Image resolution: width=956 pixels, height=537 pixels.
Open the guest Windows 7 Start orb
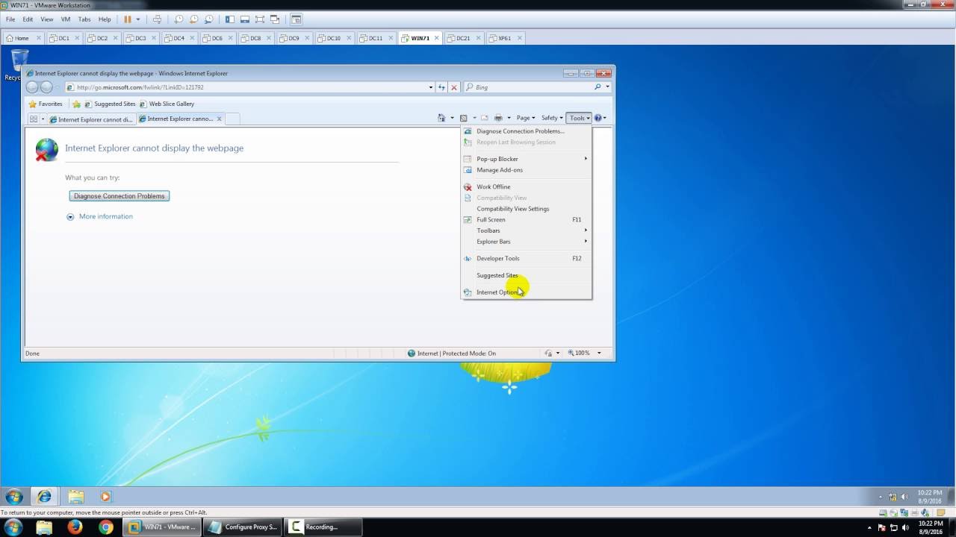(x=14, y=497)
